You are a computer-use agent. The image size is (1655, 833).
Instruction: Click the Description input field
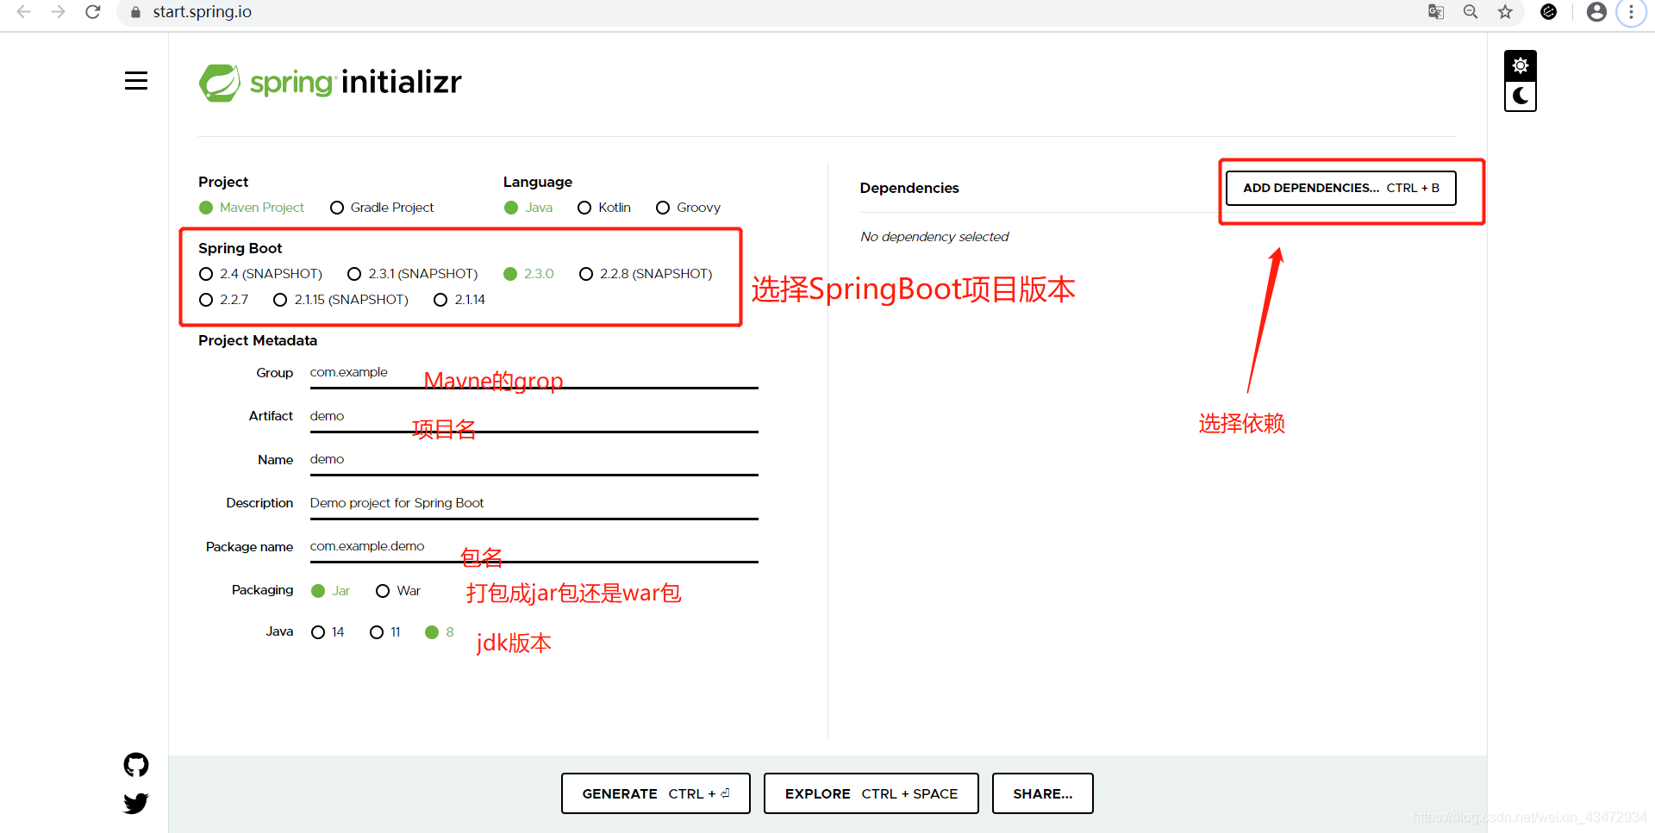[534, 503]
